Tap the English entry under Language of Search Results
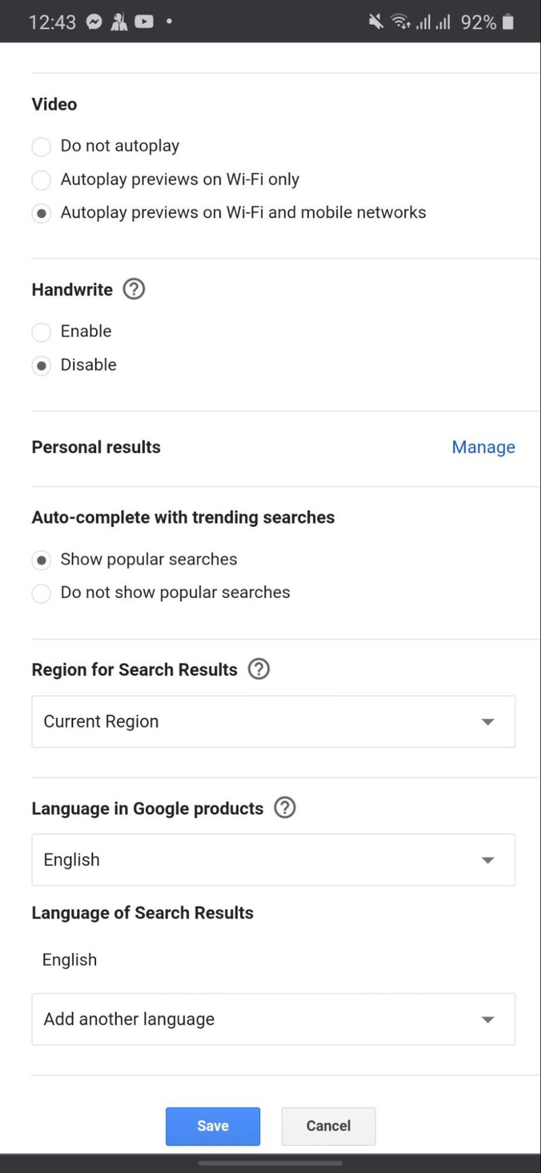541x1173 pixels. [70, 960]
